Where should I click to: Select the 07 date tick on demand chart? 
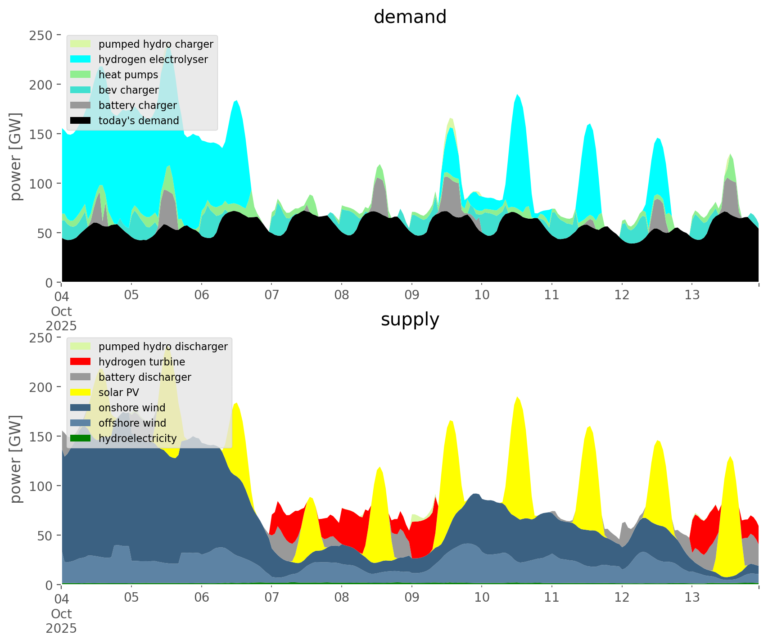(271, 296)
